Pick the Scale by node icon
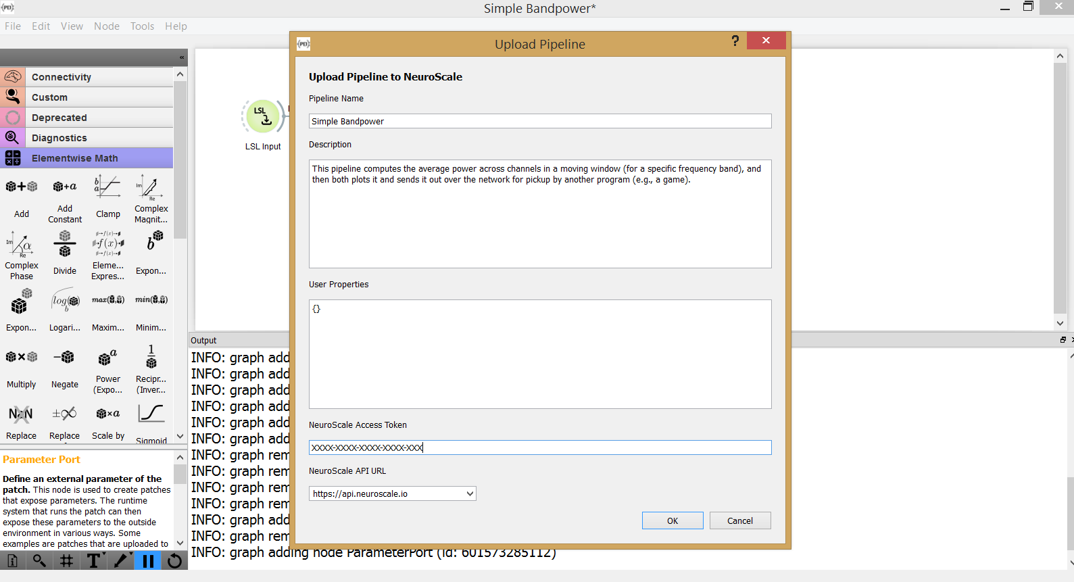 click(108, 414)
